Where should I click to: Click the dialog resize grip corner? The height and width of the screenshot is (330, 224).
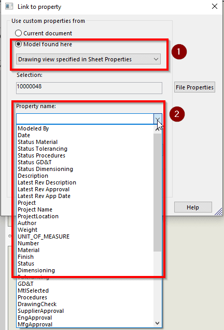pos(218,212)
